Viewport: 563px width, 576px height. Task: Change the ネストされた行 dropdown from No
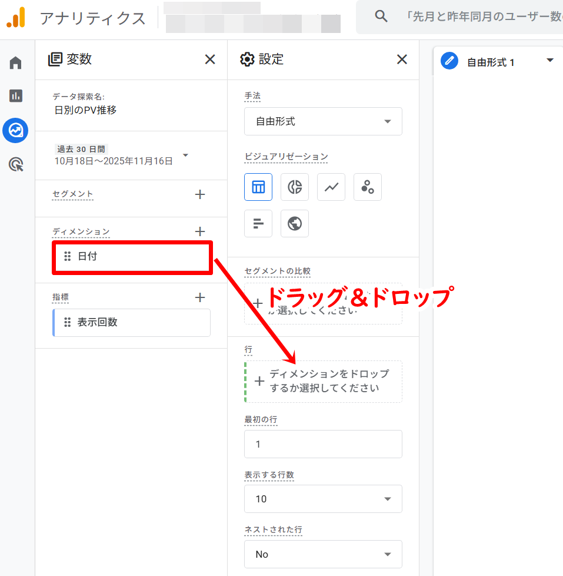pos(323,554)
